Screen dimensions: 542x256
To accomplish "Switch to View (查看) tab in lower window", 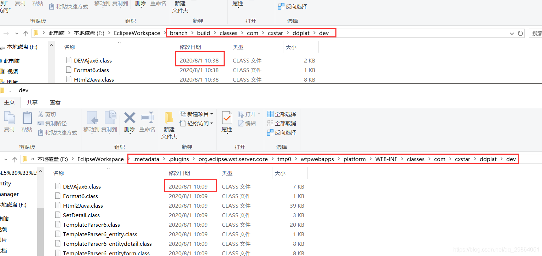I will [x=55, y=102].
